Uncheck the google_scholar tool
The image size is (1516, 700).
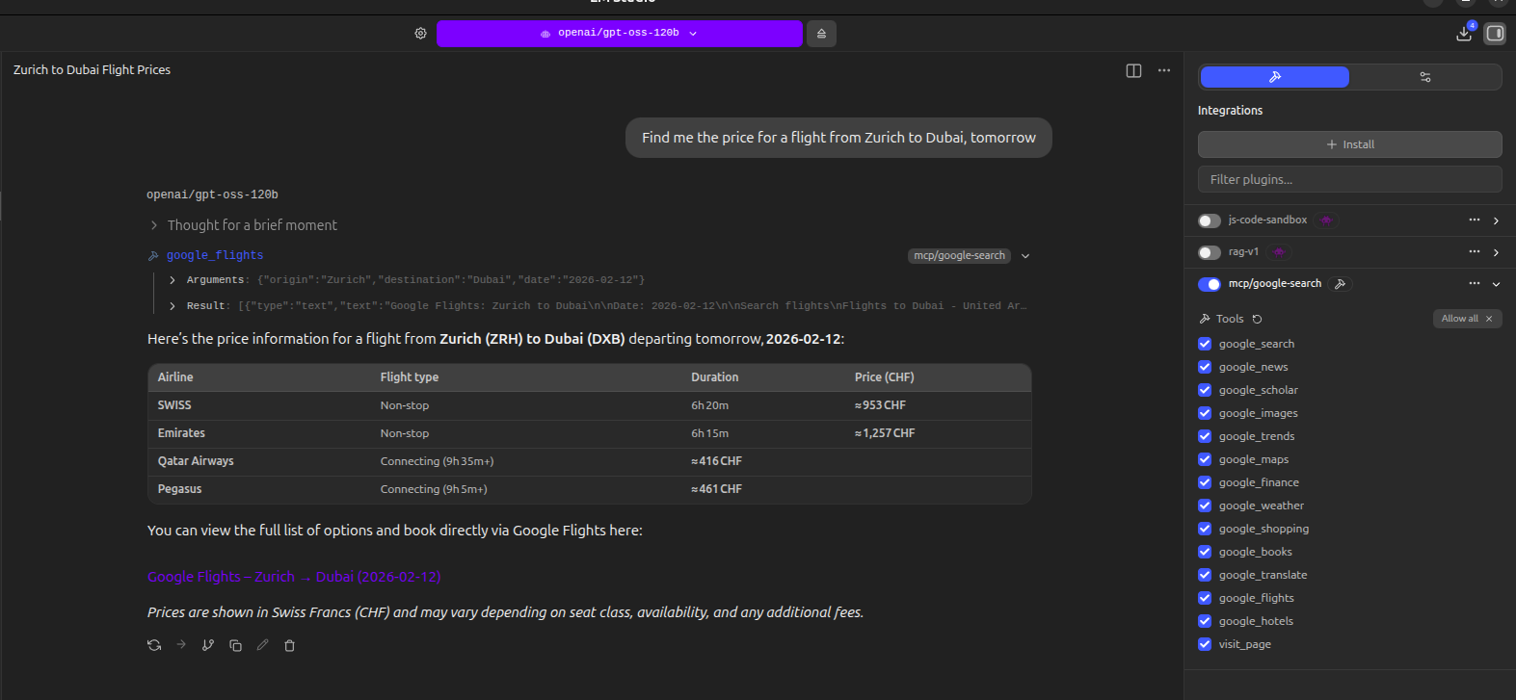[1205, 390]
